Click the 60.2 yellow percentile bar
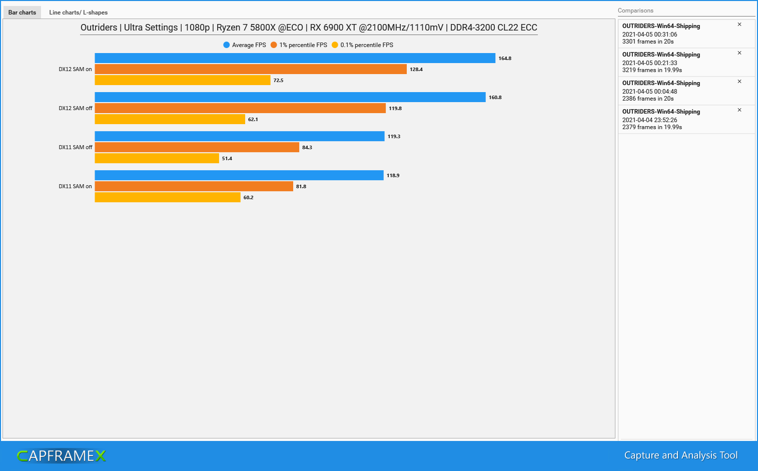This screenshot has height=471, width=758. [168, 198]
